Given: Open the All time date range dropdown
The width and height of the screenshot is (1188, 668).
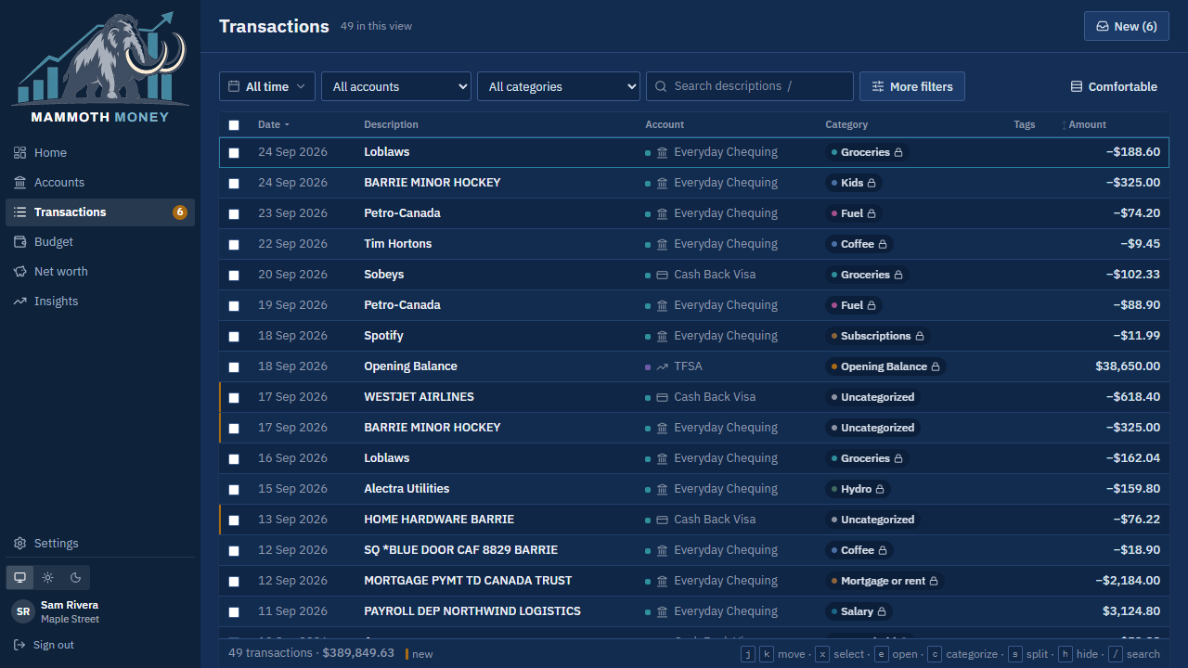Looking at the screenshot, I should click(x=267, y=86).
